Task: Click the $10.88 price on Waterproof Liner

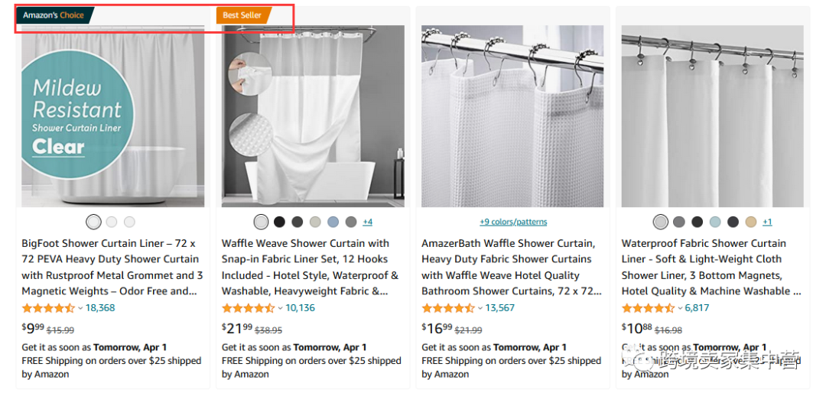Action: [636, 328]
